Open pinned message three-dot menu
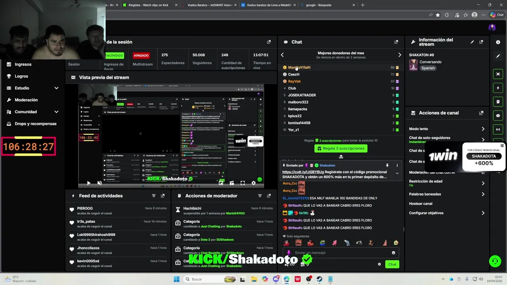 397,165
